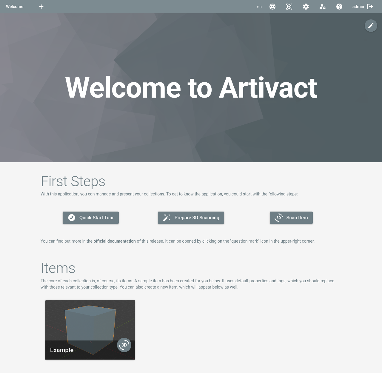Enter edit mode via the pencil icon
Screen dimensions: 382x373
[371, 26]
